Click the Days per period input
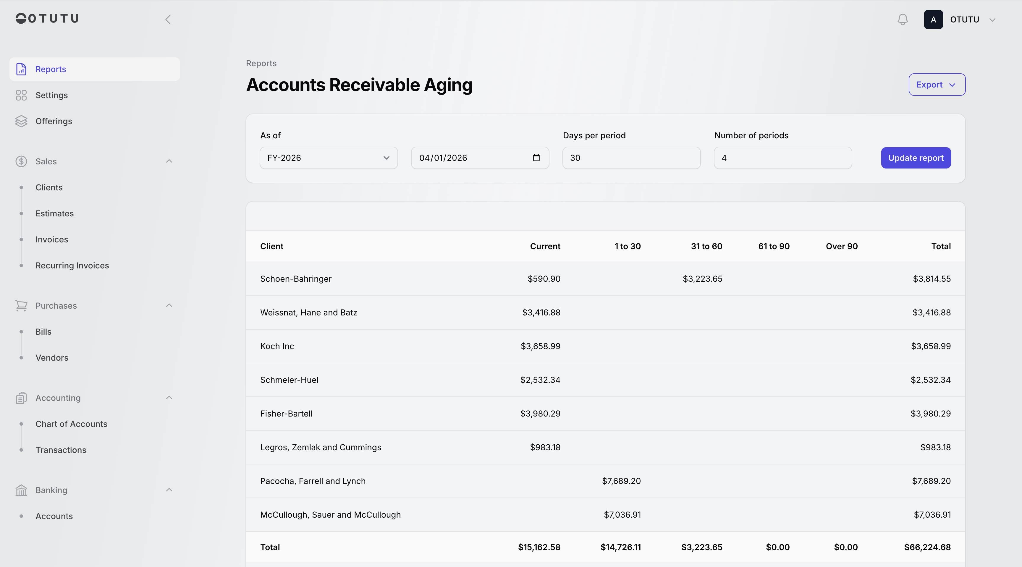The image size is (1022, 567). pyautogui.click(x=631, y=158)
